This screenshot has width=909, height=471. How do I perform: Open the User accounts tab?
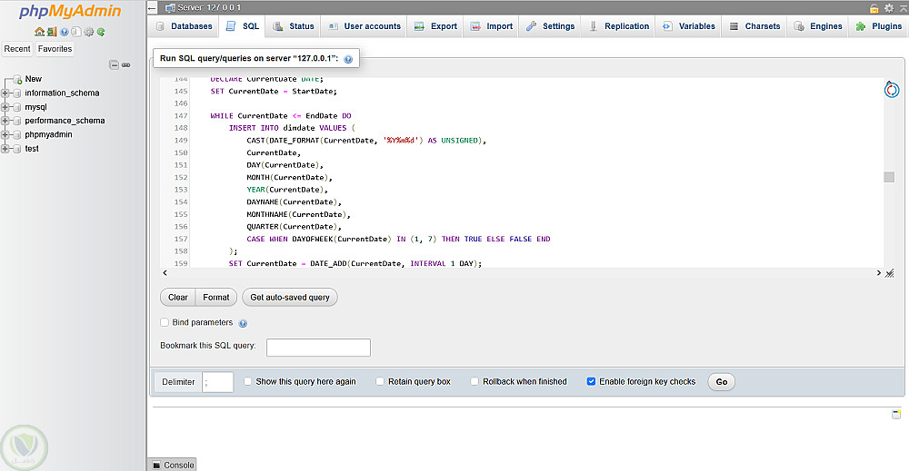click(x=364, y=26)
